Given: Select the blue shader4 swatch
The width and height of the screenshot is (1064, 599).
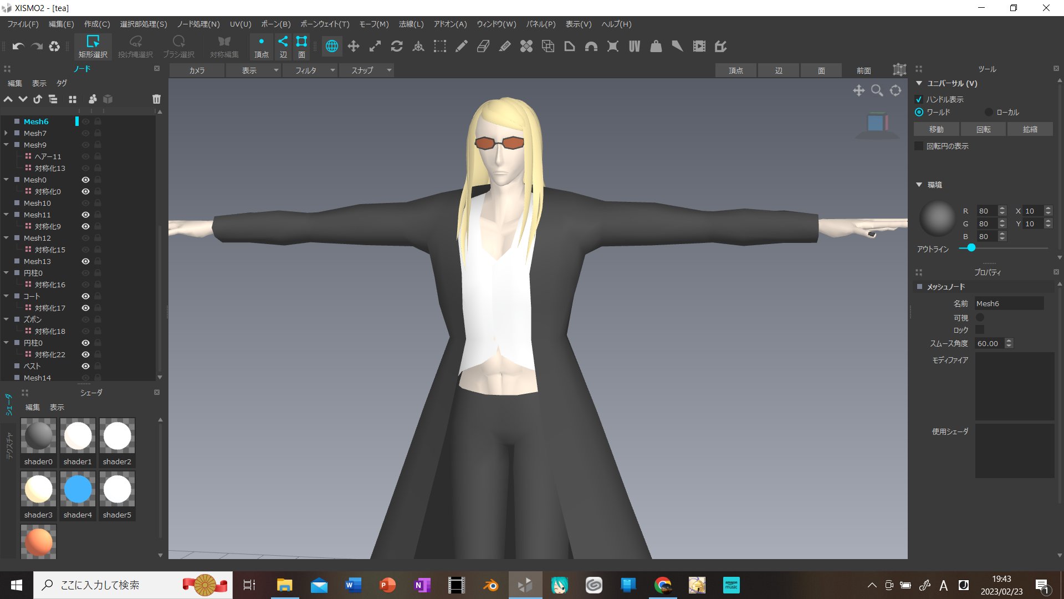Looking at the screenshot, I should [78, 490].
